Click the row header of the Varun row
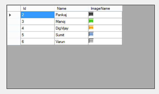Screen dimensions: 159x94 click(14, 42)
